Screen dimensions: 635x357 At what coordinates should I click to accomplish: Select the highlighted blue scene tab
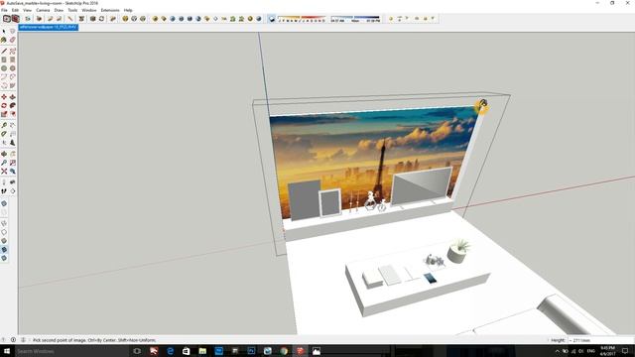pos(49,27)
